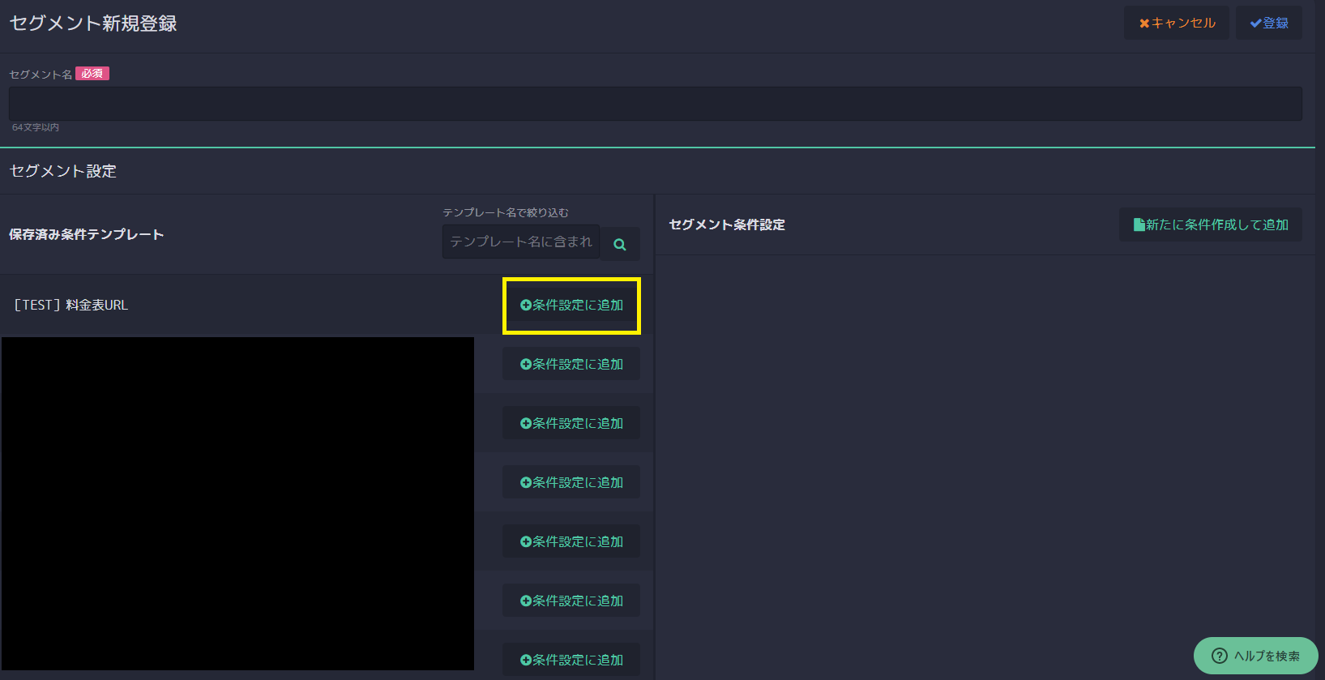The height and width of the screenshot is (680, 1325).
Task: Click the セグメント設定 section header
Action: click(x=63, y=171)
